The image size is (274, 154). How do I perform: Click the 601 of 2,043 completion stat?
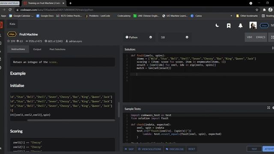click(54, 41)
